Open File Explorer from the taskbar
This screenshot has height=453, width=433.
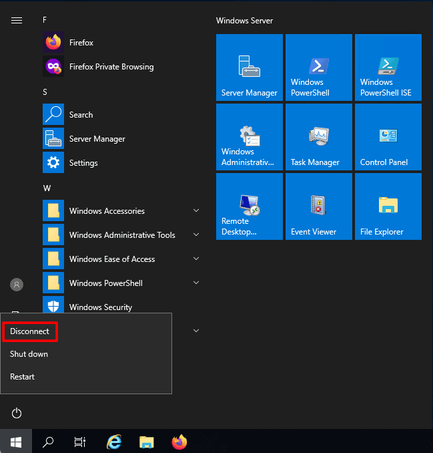147,442
